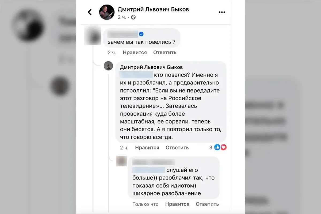This screenshot has width=321, height=214.
Task: View the blue like reaction icon
Action: pyautogui.click(x=217, y=147)
